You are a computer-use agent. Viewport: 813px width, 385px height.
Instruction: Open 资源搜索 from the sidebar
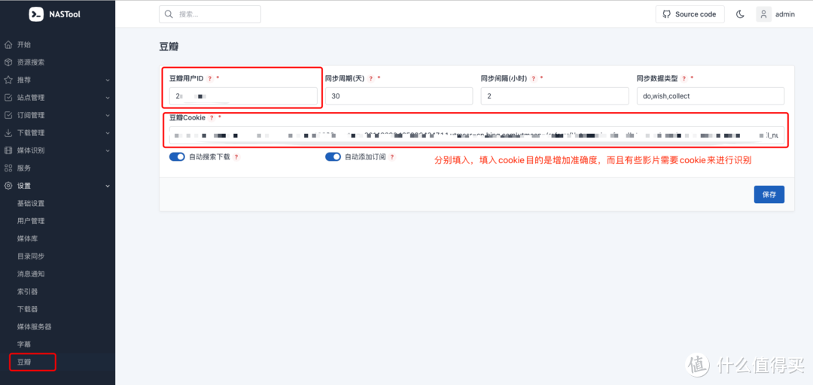(31, 62)
